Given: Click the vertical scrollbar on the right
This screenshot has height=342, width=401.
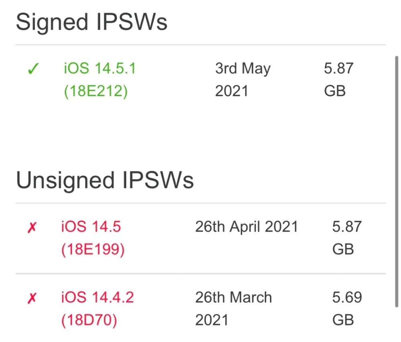Looking at the screenshot, I should pyautogui.click(x=397, y=181).
